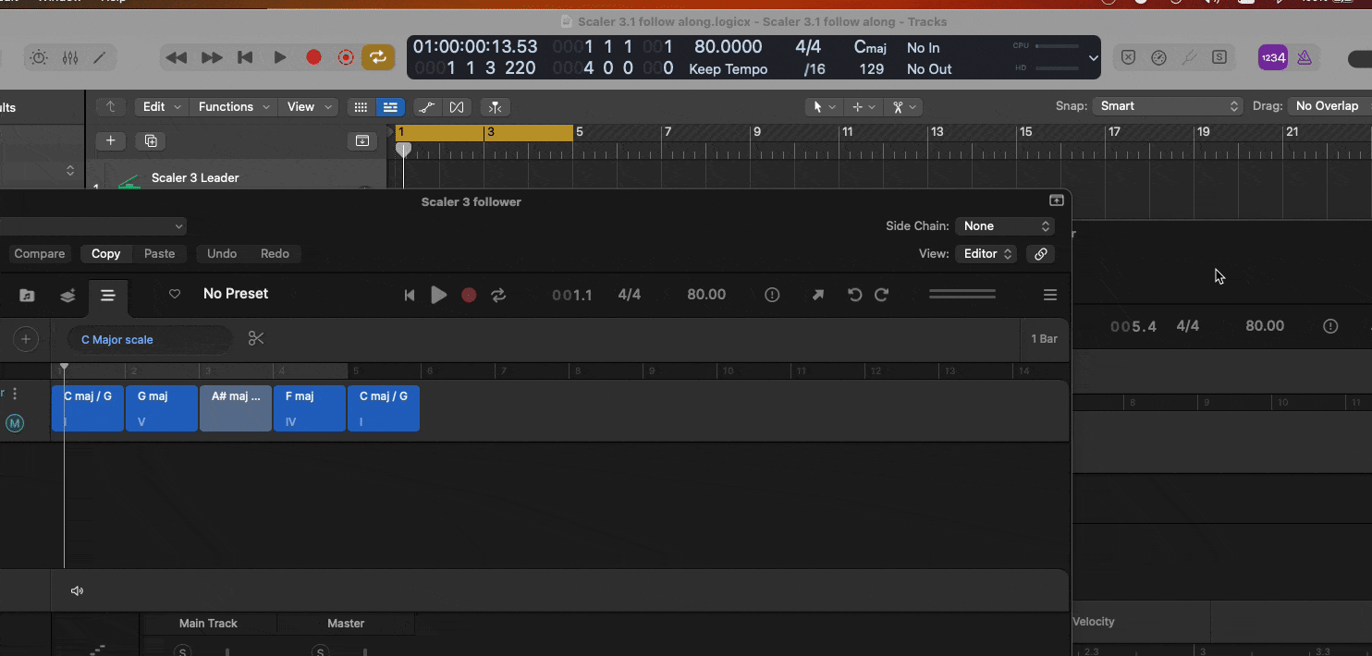
Task: Click the Undo button in plugin header
Action: coord(222,253)
